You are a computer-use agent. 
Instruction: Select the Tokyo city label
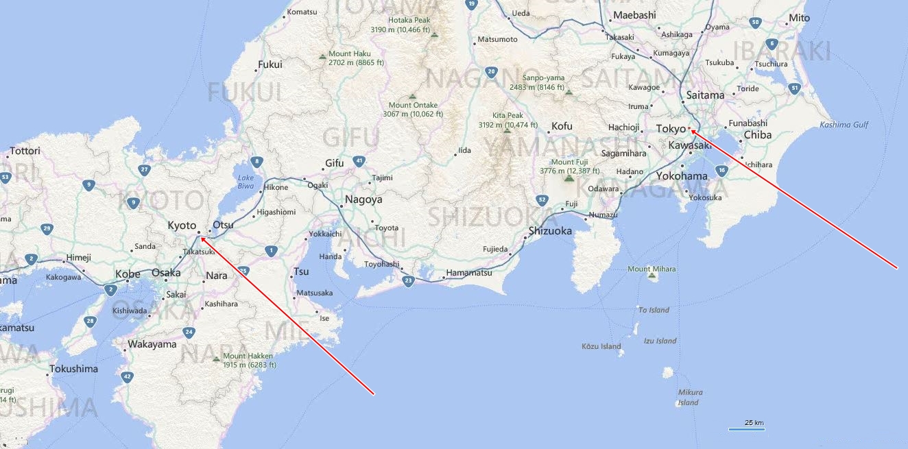671,129
